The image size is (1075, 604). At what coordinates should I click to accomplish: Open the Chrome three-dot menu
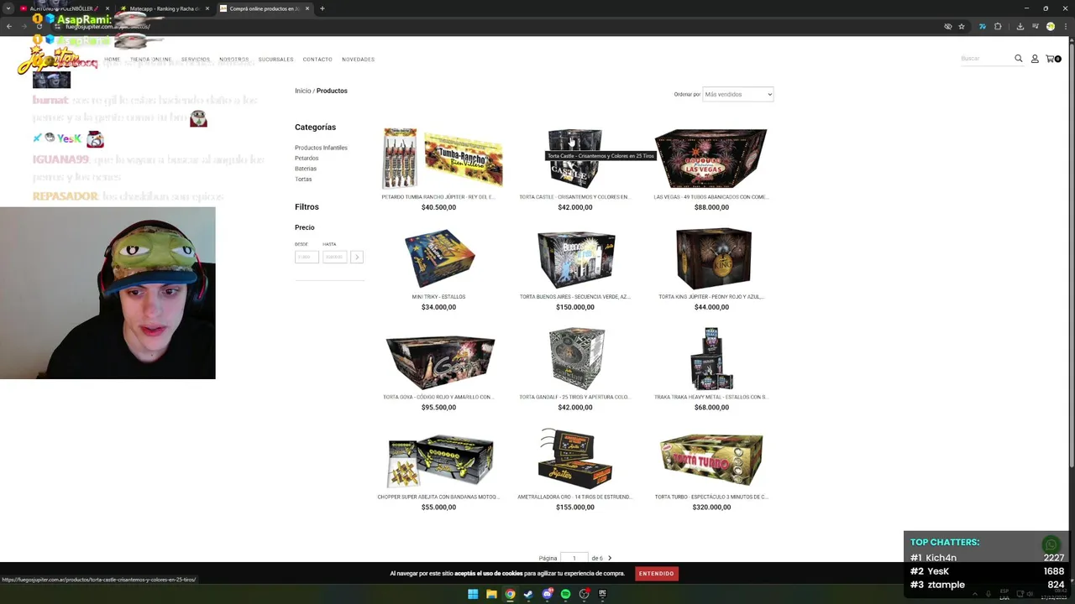pos(1065,26)
